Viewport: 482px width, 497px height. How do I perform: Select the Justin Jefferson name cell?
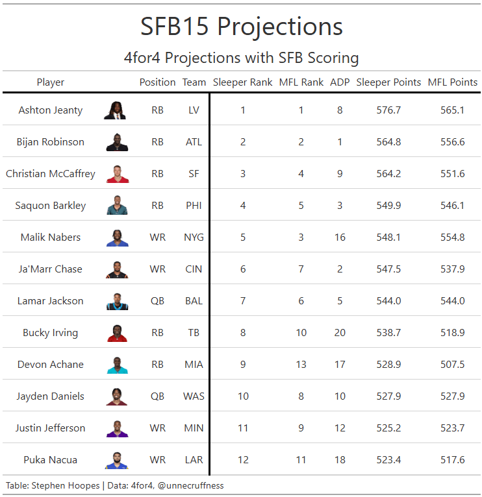[51, 428]
